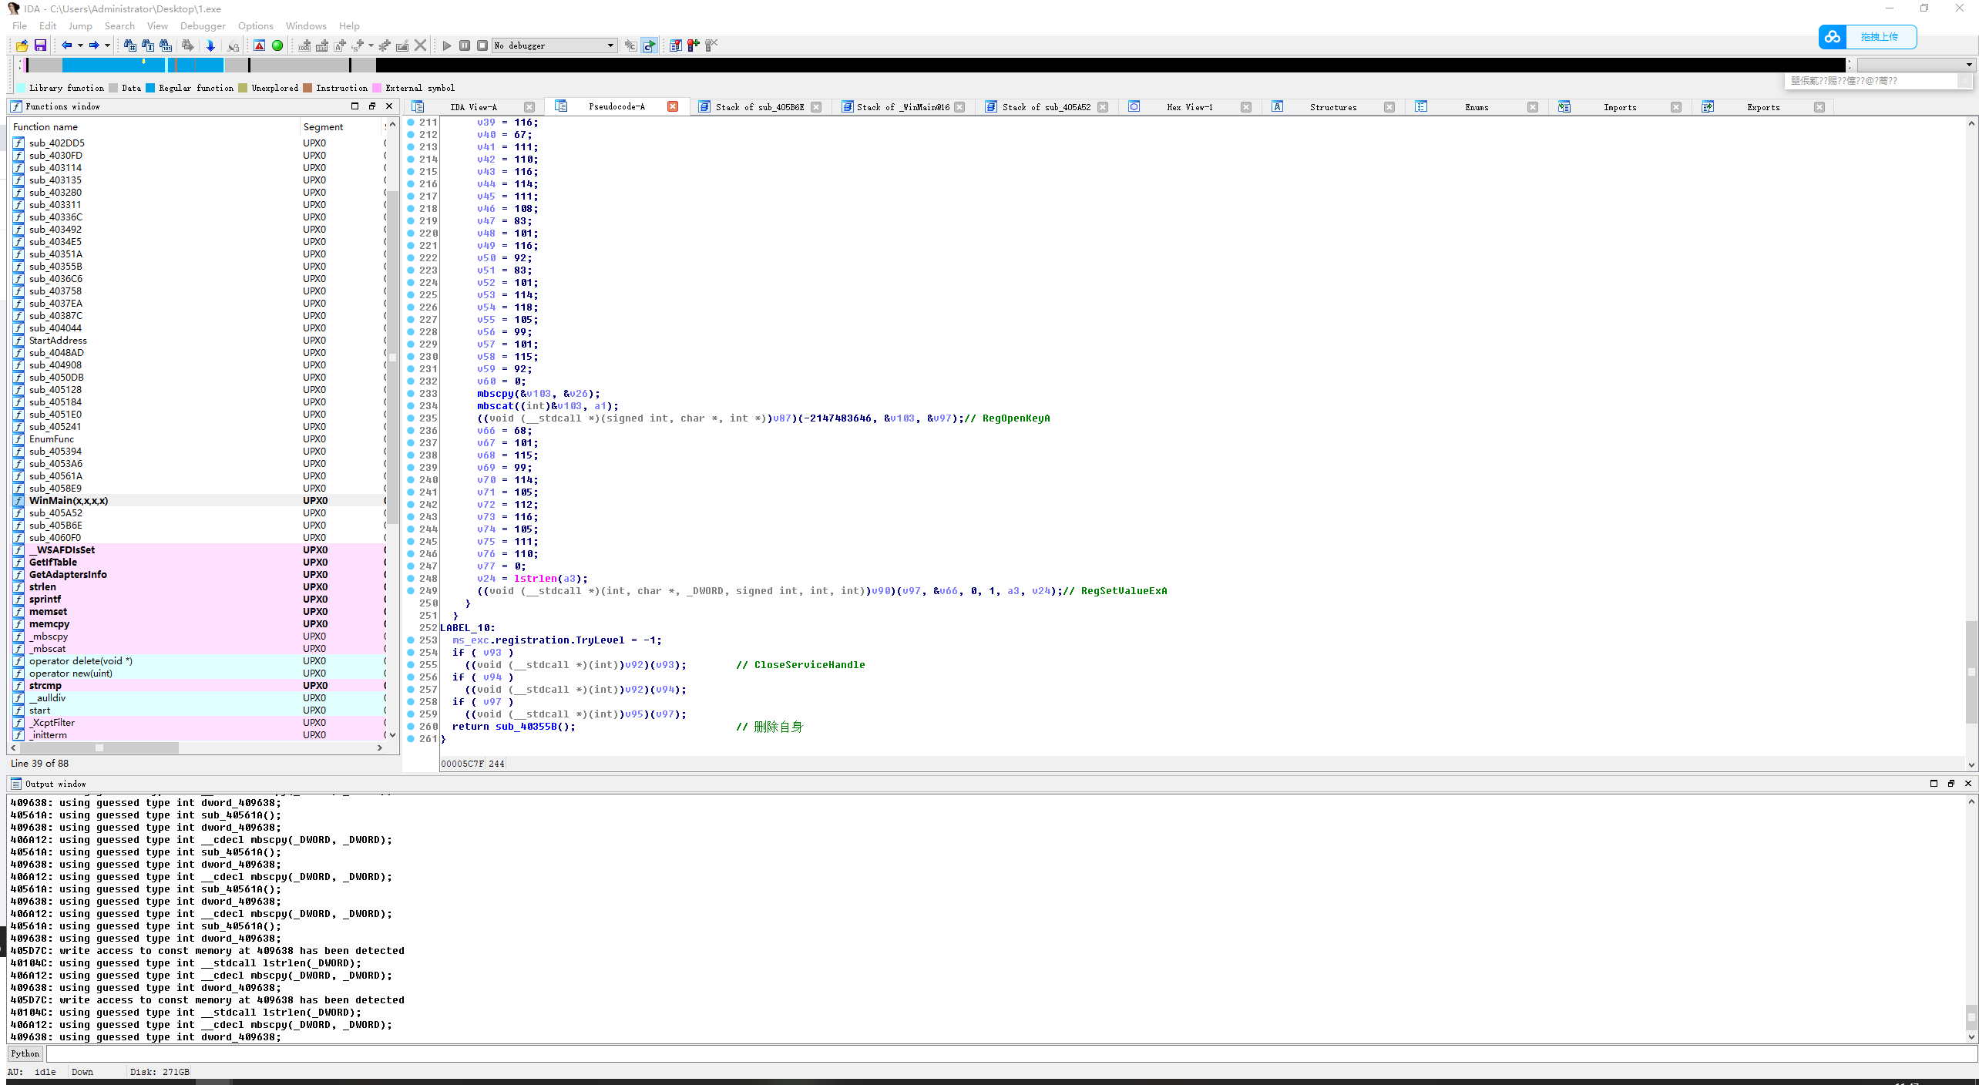Start process with the play button
The width and height of the screenshot is (1979, 1085).
point(447,45)
